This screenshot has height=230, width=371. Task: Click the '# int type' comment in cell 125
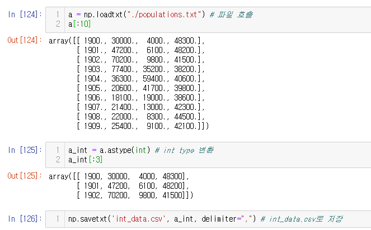point(184,150)
